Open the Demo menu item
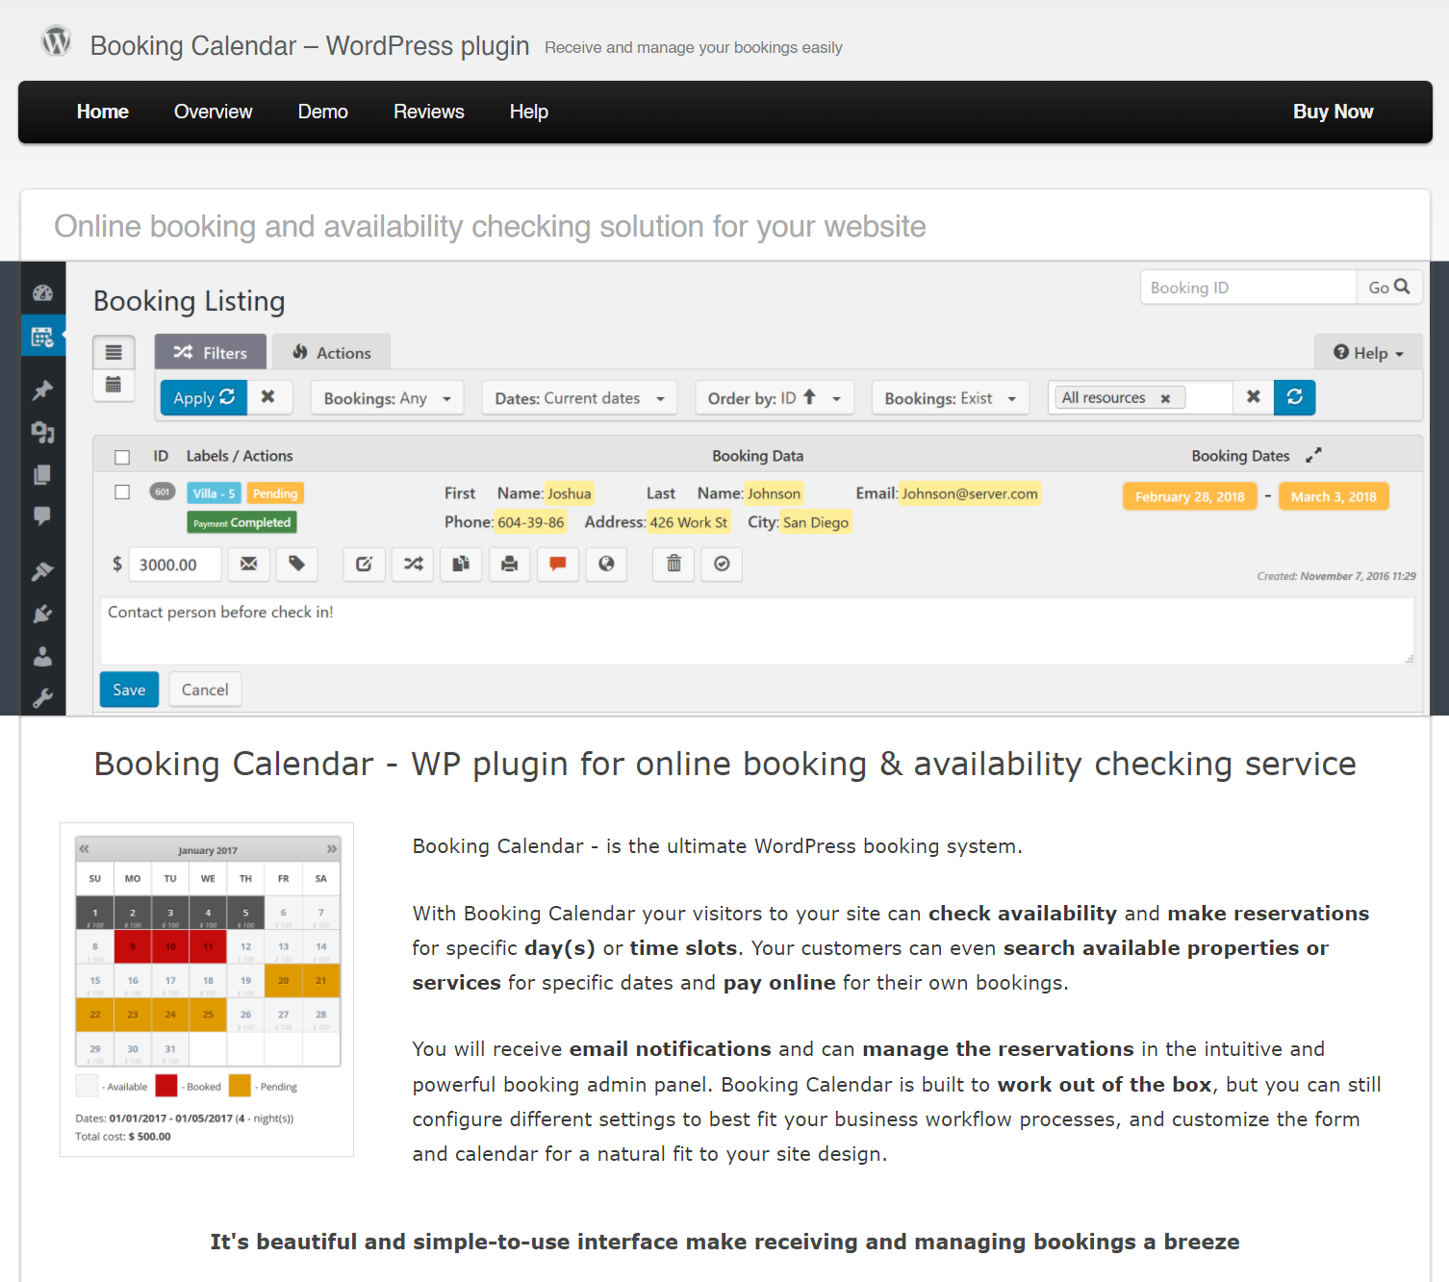The width and height of the screenshot is (1449, 1282). click(322, 112)
